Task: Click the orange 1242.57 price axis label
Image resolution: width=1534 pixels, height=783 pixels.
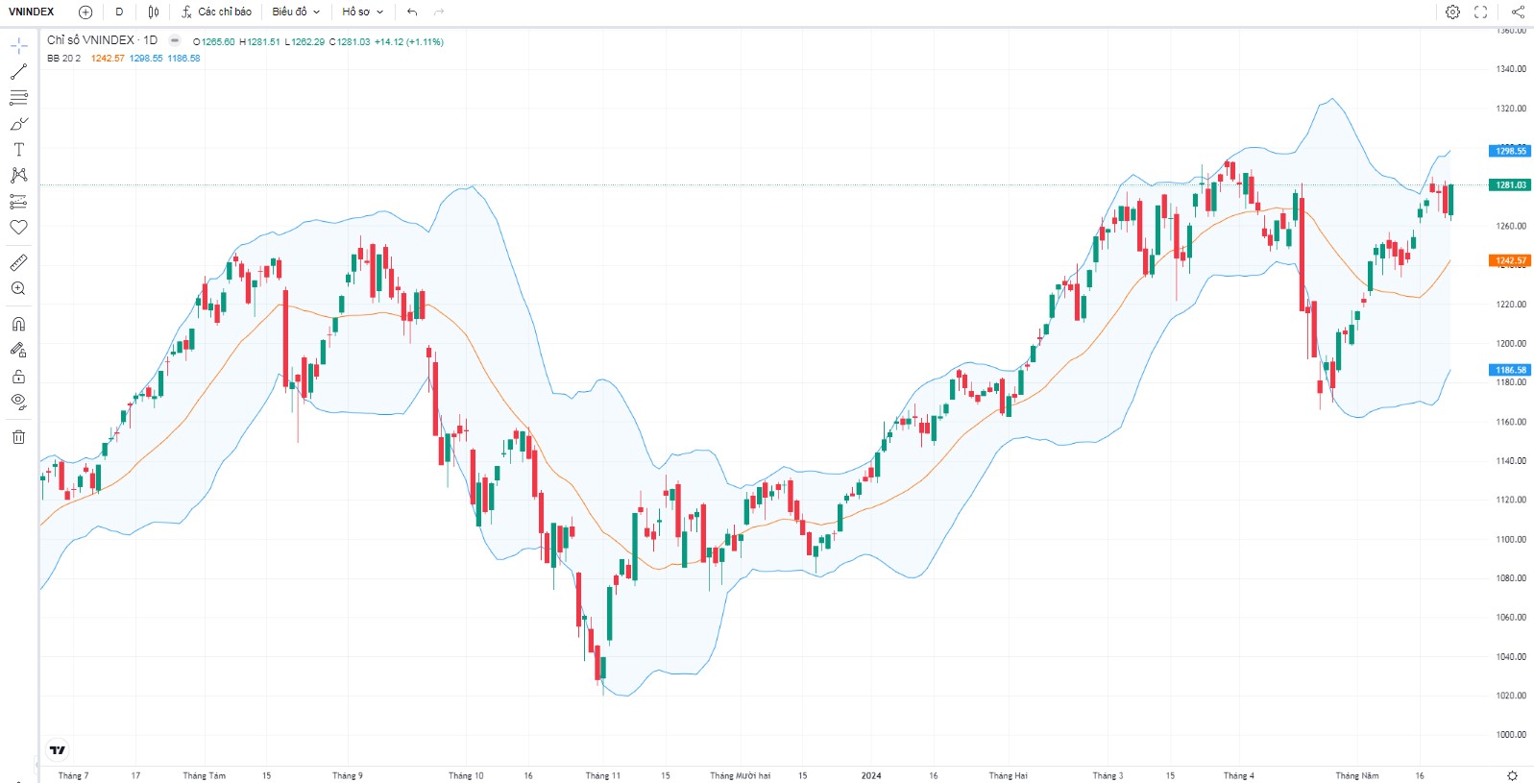Action: pos(1510,260)
